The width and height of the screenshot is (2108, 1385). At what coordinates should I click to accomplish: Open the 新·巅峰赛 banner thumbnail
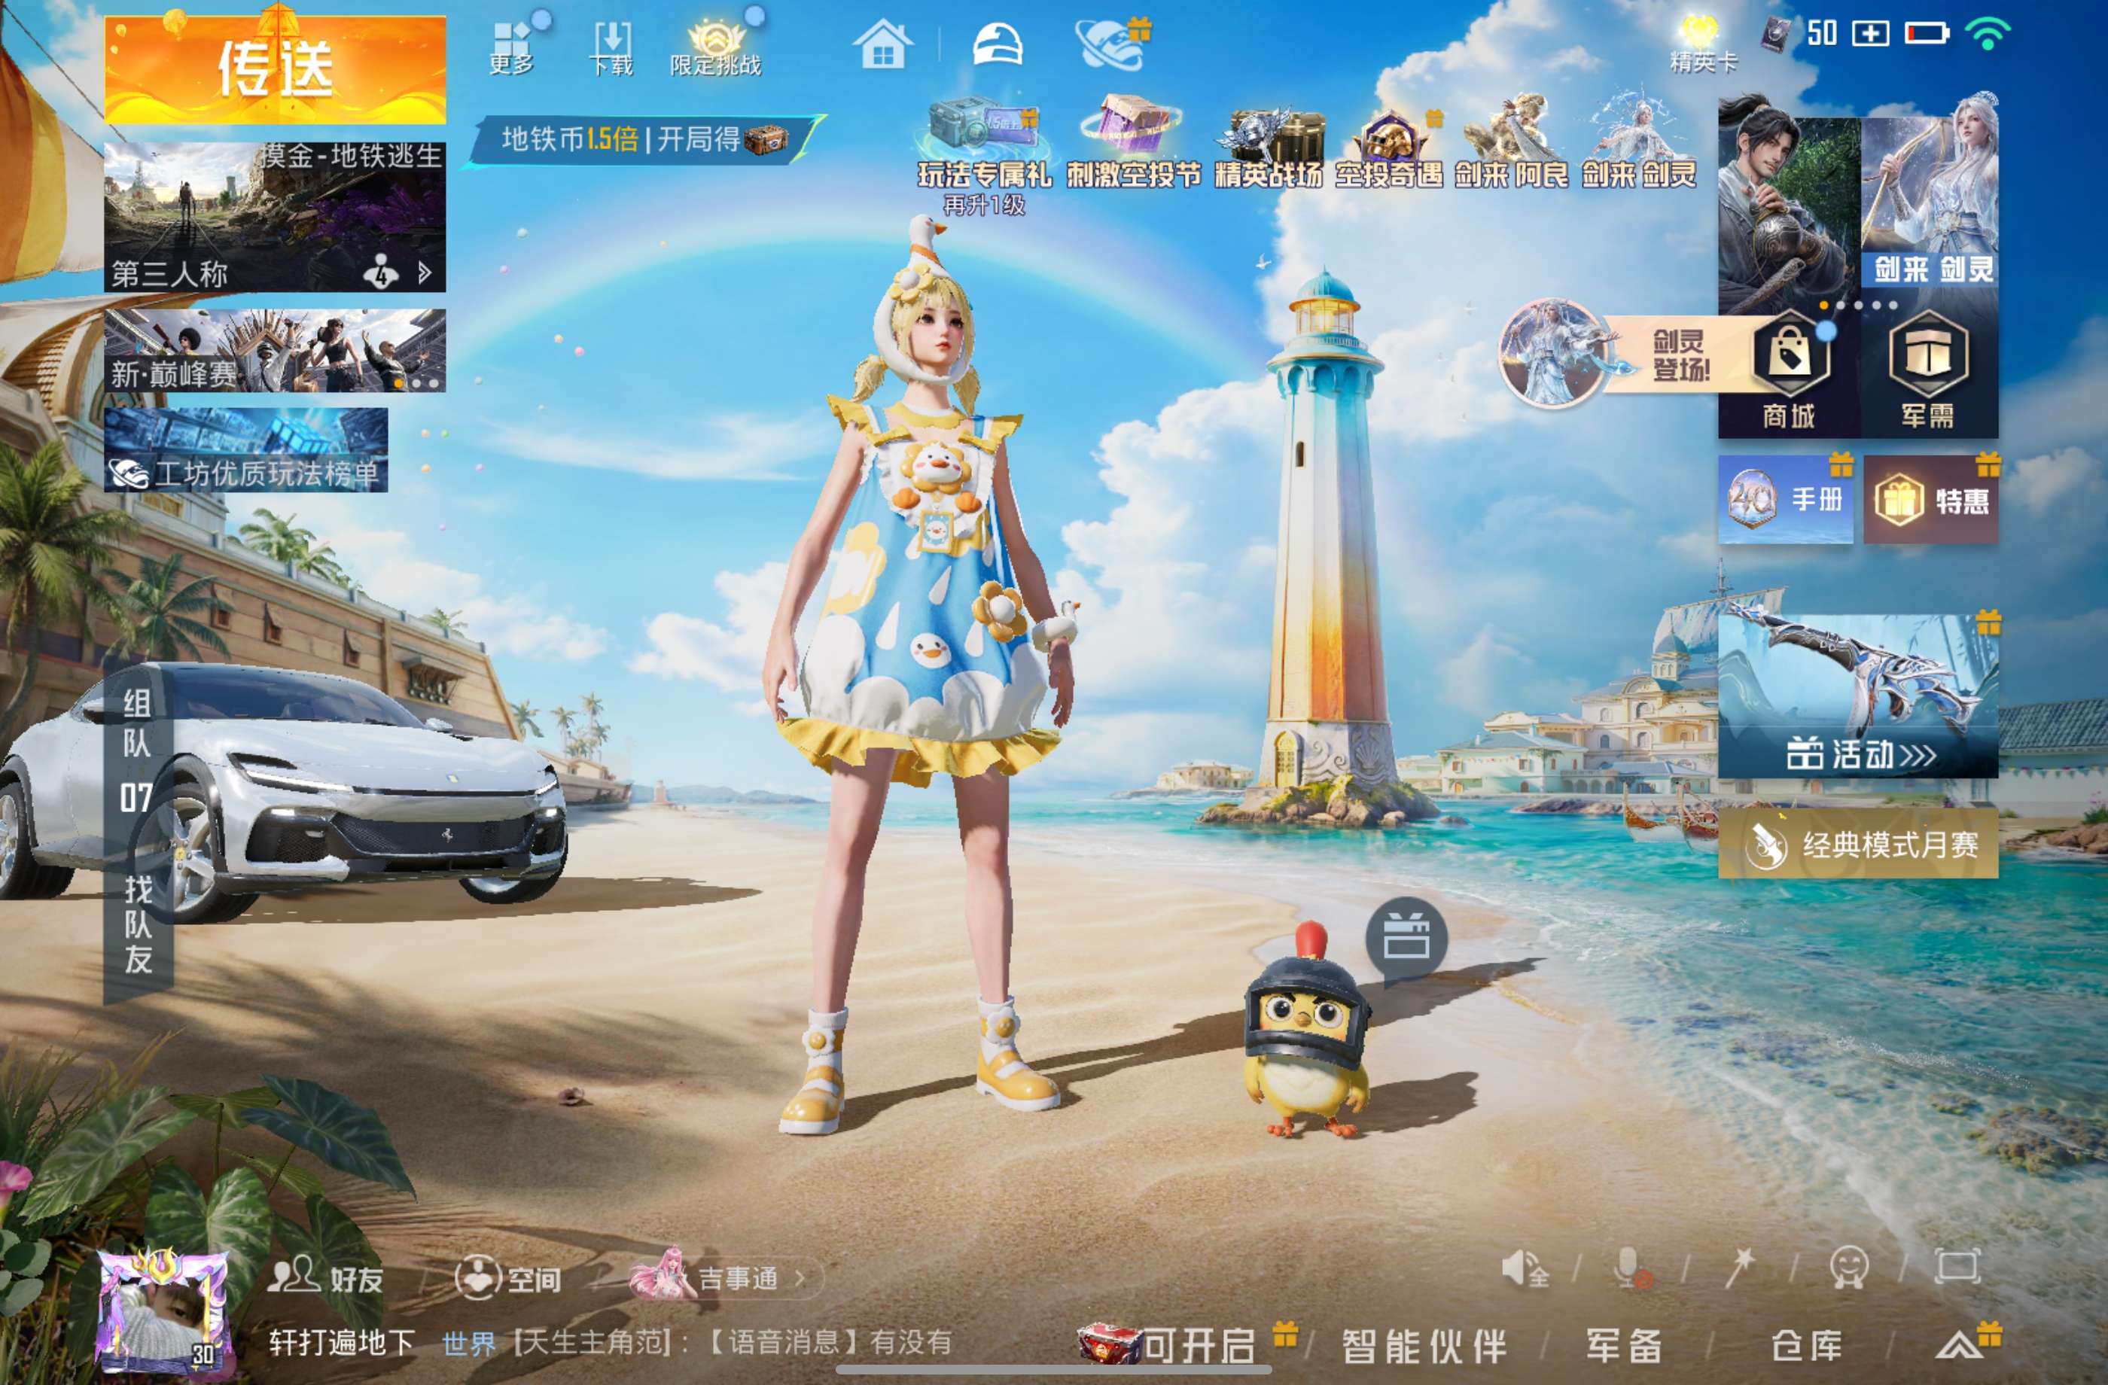point(276,351)
